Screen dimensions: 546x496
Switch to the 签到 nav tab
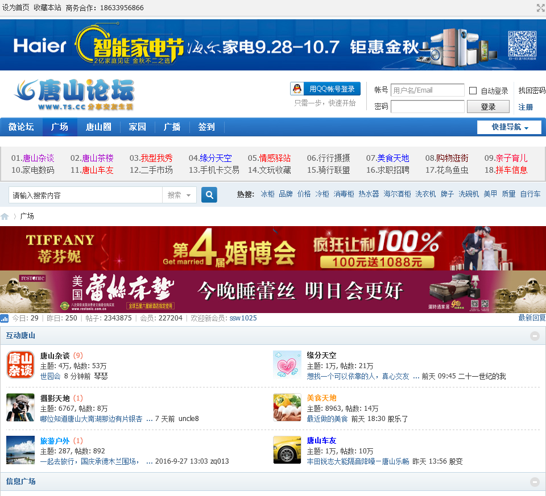(206, 127)
